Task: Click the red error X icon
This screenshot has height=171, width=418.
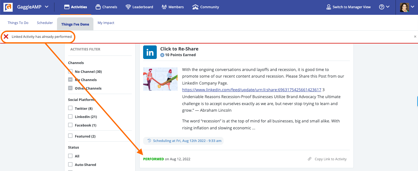Action: pos(6,37)
